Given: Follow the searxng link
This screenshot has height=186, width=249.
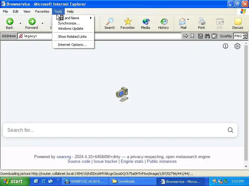Looking at the screenshot, I should [x=64, y=157].
